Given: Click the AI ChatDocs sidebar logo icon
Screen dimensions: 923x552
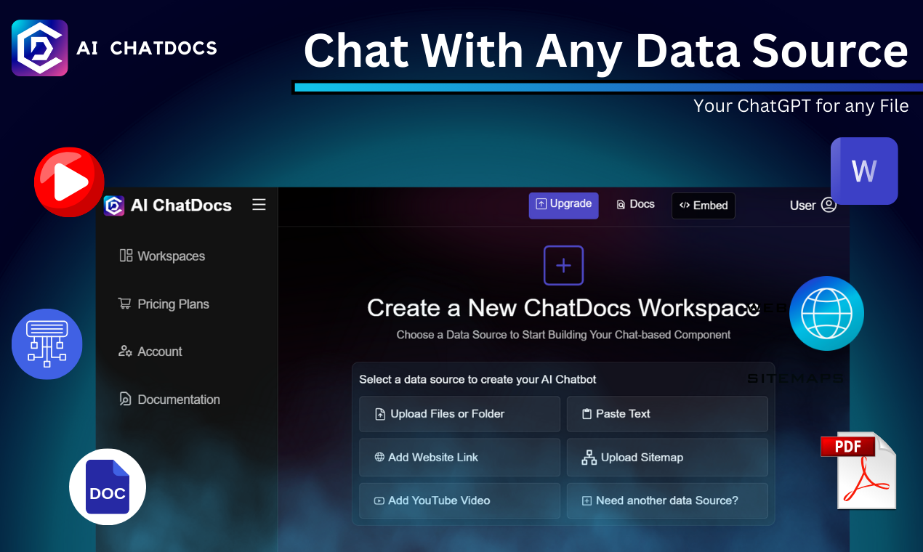Looking at the screenshot, I should click(x=114, y=206).
